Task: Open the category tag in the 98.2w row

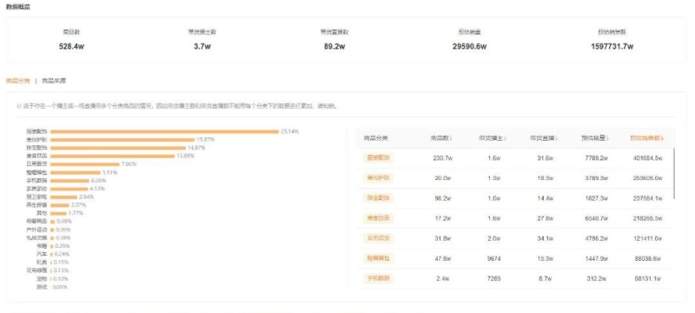Action: pos(378,198)
